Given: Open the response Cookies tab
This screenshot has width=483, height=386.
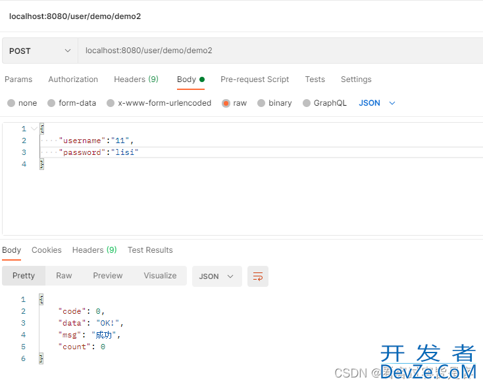Looking at the screenshot, I should (x=47, y=250).
